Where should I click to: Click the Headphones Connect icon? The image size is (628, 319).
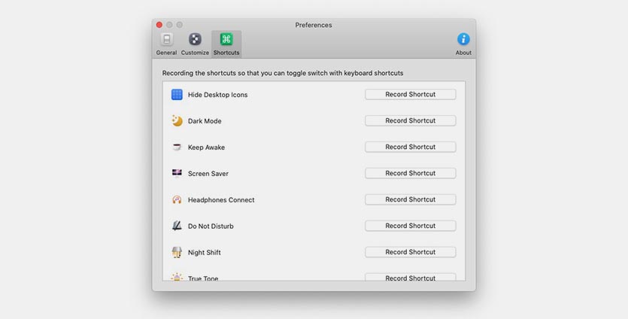pos(177,200)
